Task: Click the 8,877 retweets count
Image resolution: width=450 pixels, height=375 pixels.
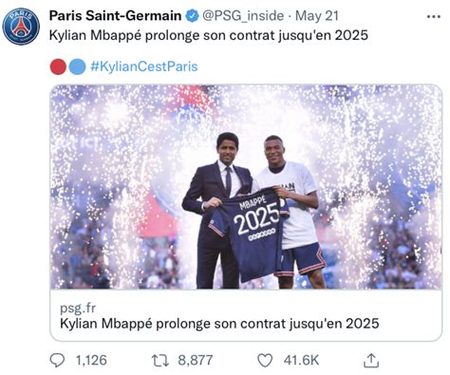Action: [x=196, y=360]
